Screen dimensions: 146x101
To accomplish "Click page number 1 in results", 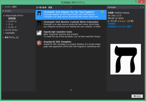I will pyautogui.click(x=71, y=90).
